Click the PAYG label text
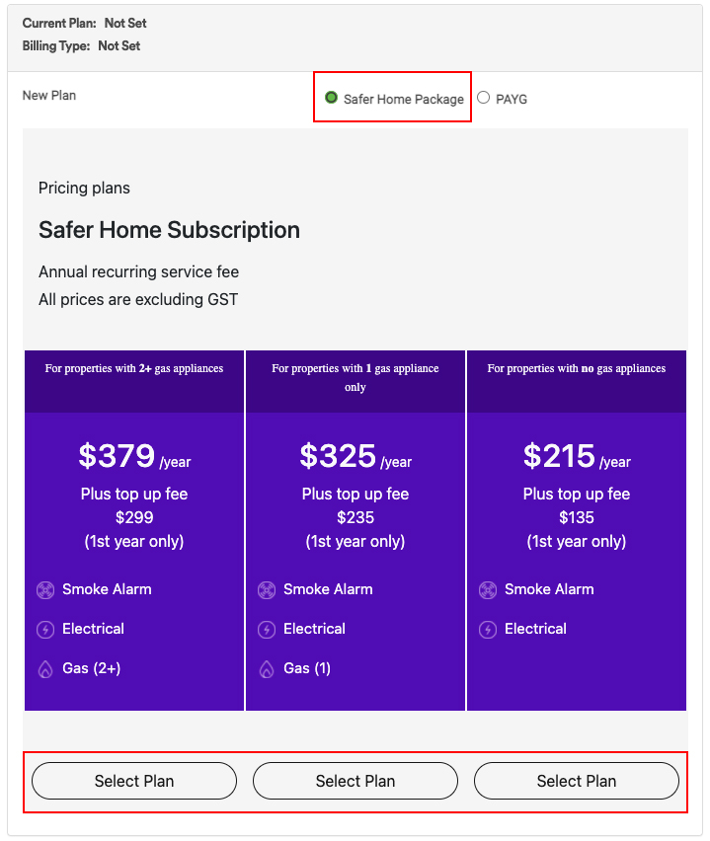Image resolution: width=710 pixels, height=841 pixels. click(512, 100)
